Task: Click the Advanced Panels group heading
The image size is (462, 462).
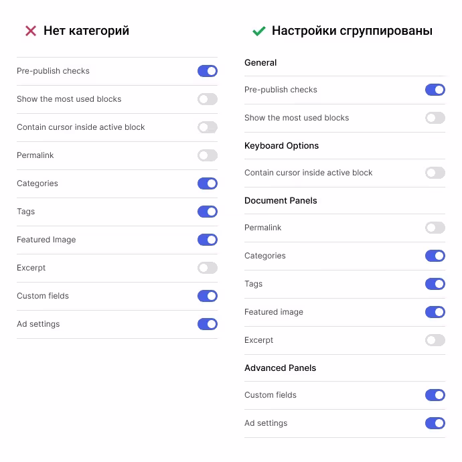Action: pyautogui.click(x=280, y=368)
